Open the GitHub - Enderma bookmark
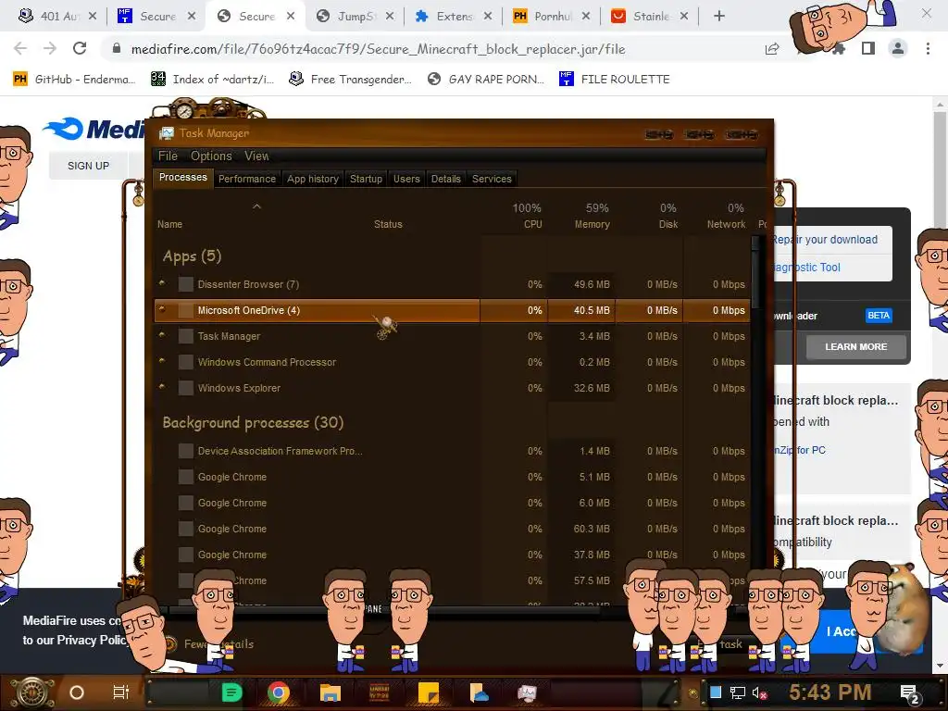This screenshot has width=948, height=711. [74, 80]
